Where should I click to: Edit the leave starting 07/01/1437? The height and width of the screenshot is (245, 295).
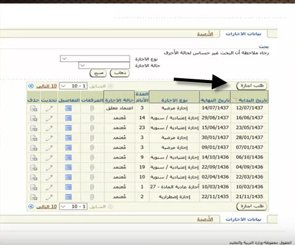coord(49,148)
